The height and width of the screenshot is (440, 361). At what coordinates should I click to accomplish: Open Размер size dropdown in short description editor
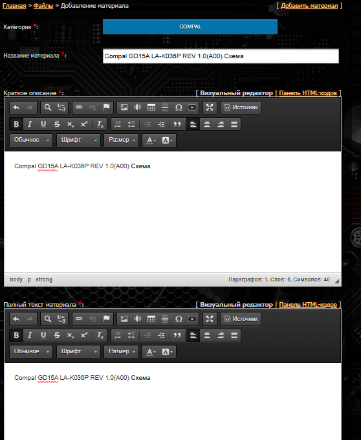coord(122,140)
